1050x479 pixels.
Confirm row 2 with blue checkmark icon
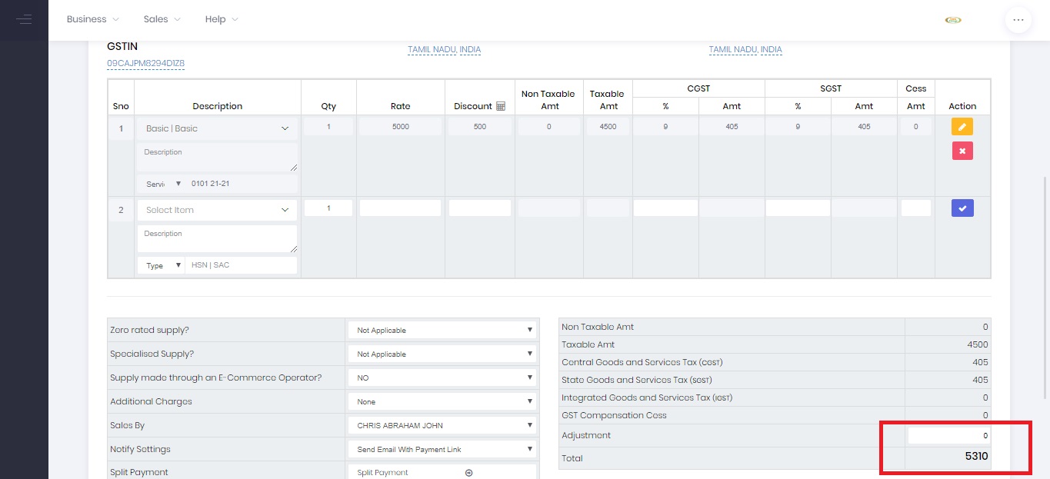click(x=962, y=208)
